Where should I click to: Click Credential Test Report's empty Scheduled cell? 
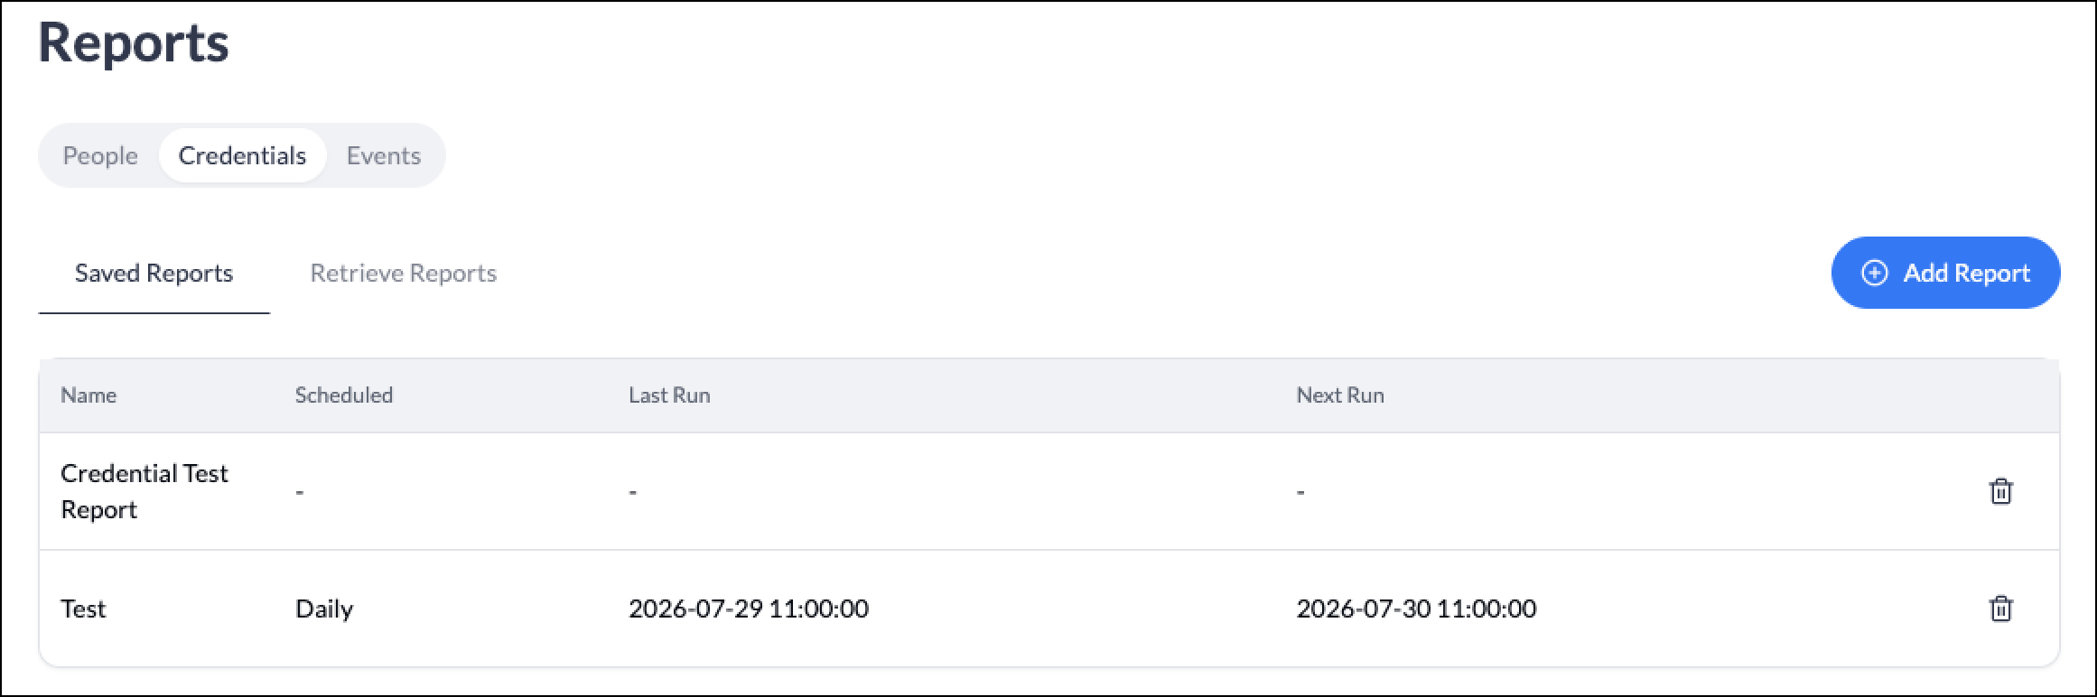point(300,492)
